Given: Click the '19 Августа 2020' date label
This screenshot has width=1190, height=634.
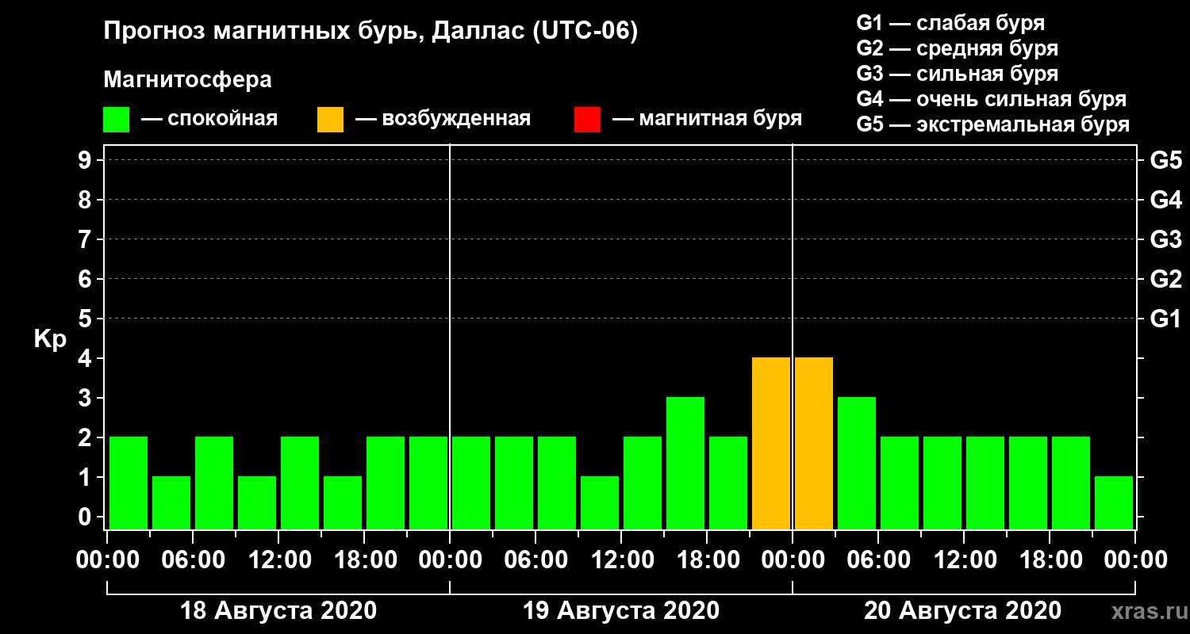Looking at the screenshot, I should [x=621, y=611].
